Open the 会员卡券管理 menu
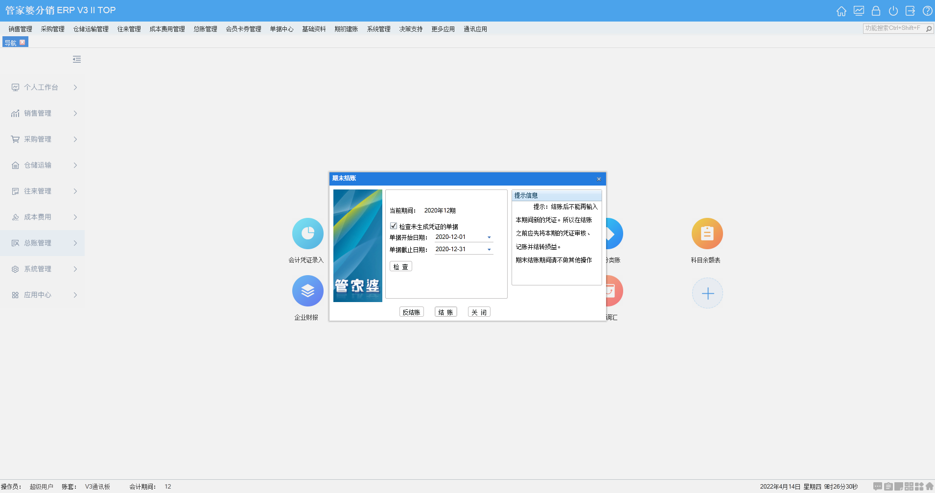 (244, 29)
